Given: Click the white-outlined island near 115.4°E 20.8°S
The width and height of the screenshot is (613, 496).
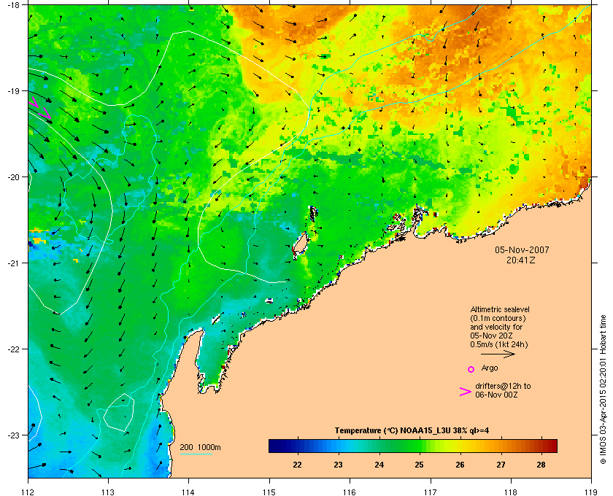Looking at the screenshot, I should coord(301,244).
